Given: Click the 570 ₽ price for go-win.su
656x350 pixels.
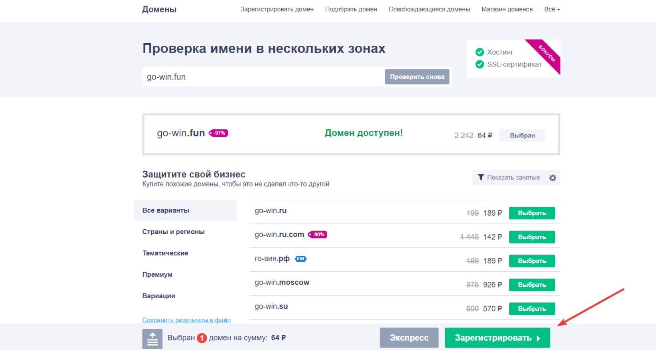Looking at the screenshot, I should click(492, 309).
